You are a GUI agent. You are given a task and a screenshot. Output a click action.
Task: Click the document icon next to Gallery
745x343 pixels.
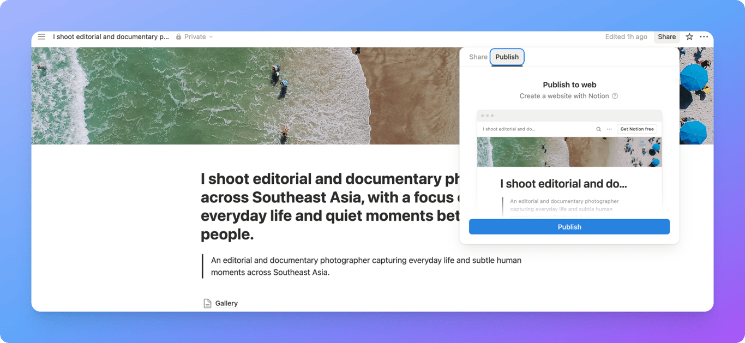pos(206,303)
